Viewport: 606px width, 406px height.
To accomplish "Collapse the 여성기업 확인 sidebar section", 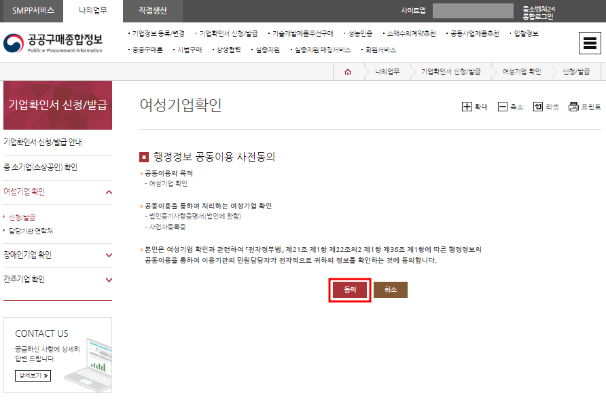I will (58, 193).
